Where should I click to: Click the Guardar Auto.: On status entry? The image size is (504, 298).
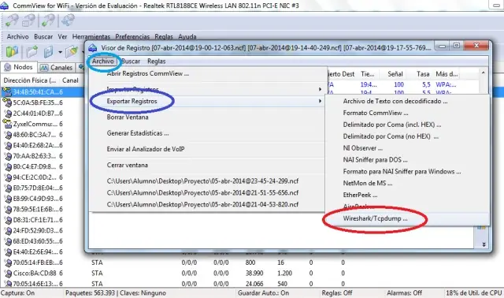pyautogui.click(x=263, y=293)
